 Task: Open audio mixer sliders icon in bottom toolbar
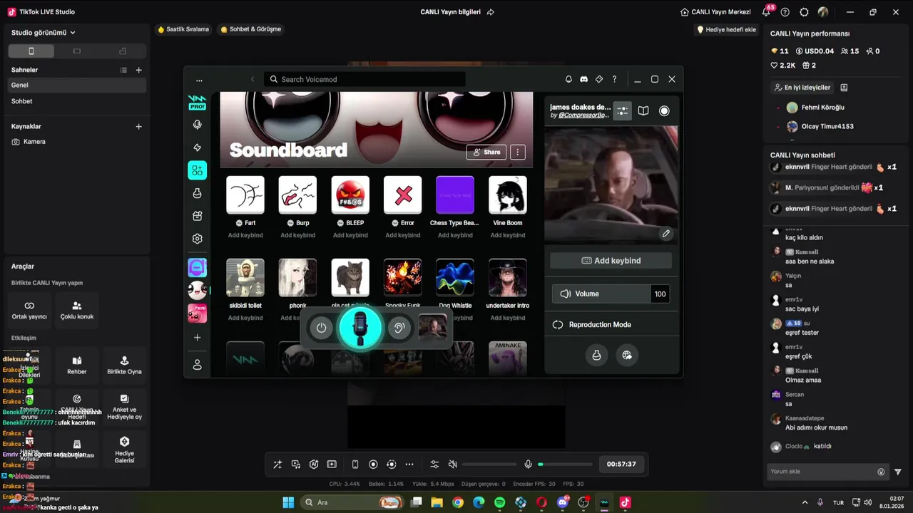pyautogui.click(x=434, y=465)
